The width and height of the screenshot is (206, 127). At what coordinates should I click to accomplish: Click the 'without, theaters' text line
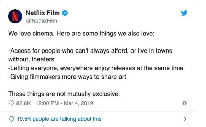pos(31,59)
